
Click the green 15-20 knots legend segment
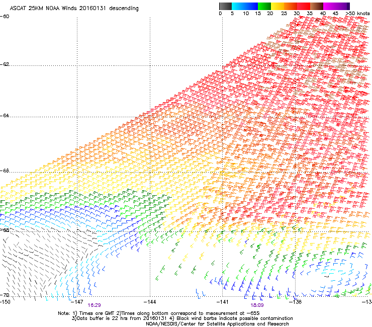point(264,6)
